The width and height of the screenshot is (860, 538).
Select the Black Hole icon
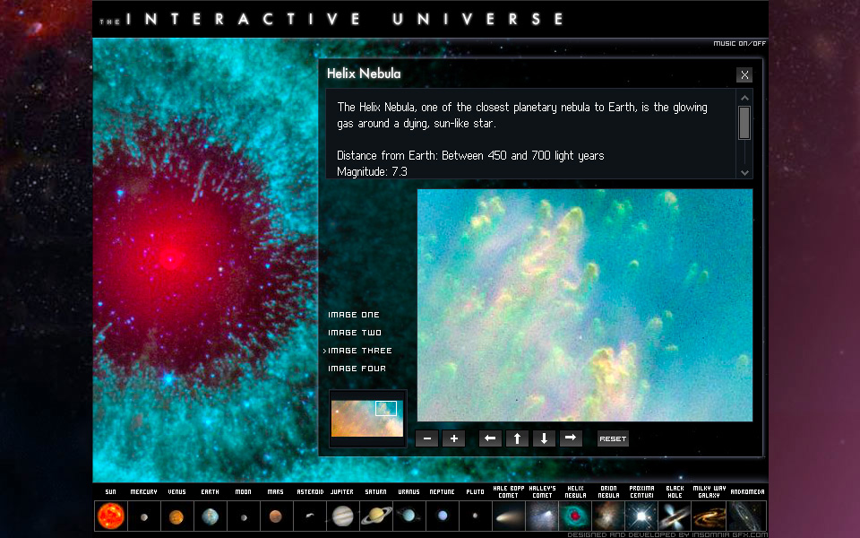[674, 516]
